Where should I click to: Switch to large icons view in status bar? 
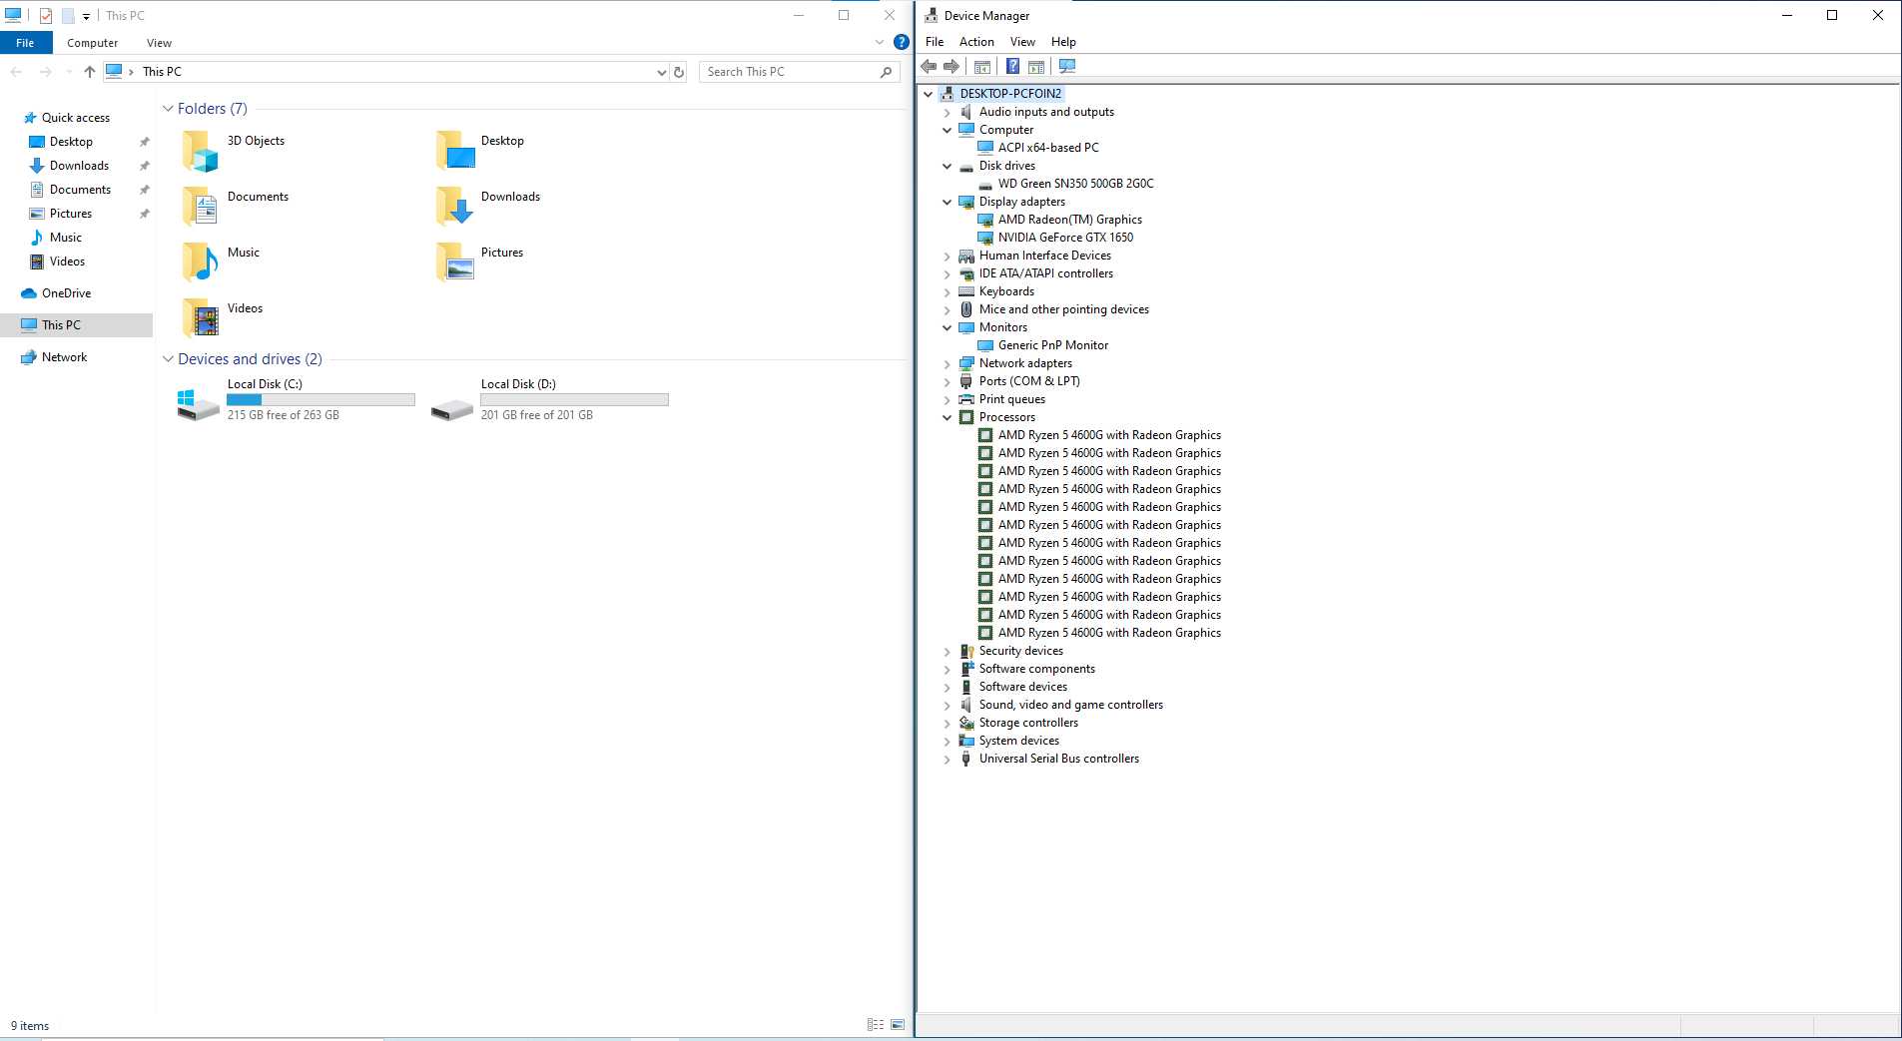click(898, 1025)
